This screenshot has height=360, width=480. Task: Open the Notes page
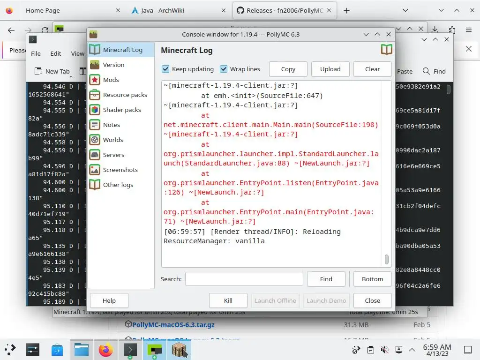point(121,125)
